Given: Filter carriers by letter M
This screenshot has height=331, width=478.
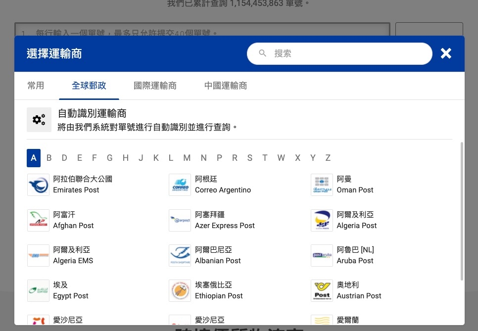Looking at the screenshot, I should (187, 158).
